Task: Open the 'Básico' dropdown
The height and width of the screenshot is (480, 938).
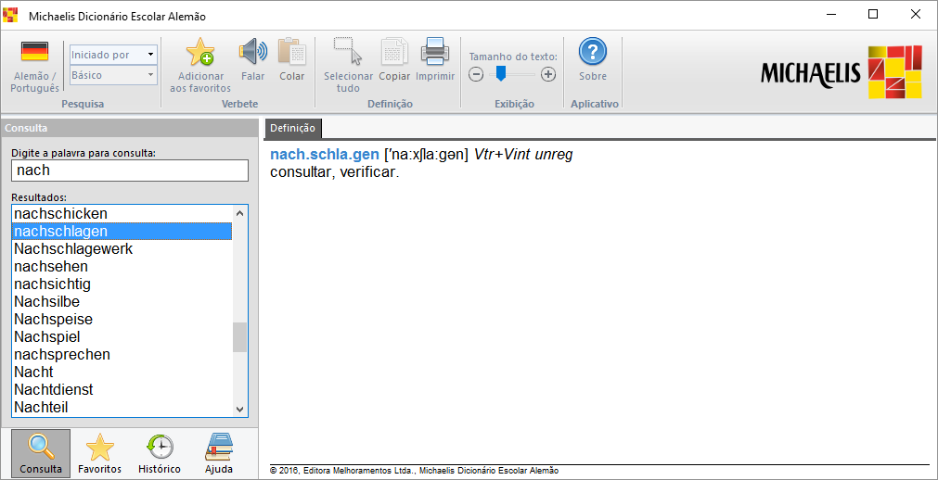Action: coord(114,75)
